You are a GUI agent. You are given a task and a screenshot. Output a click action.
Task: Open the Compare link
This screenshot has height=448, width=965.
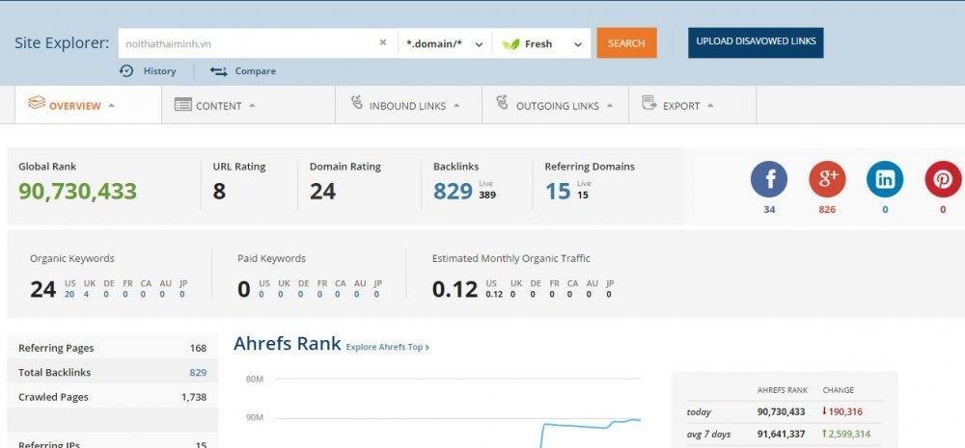[256, 71]
